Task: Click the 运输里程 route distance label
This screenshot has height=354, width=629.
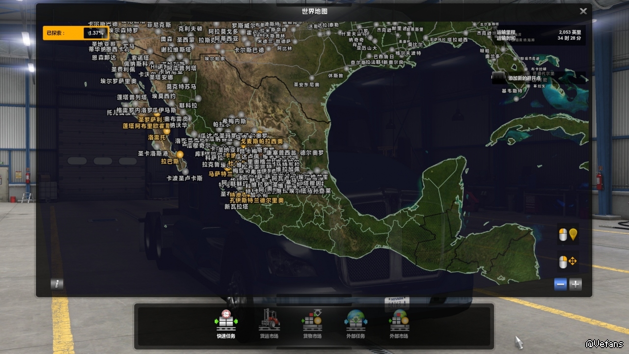Action: pos(506,32)
